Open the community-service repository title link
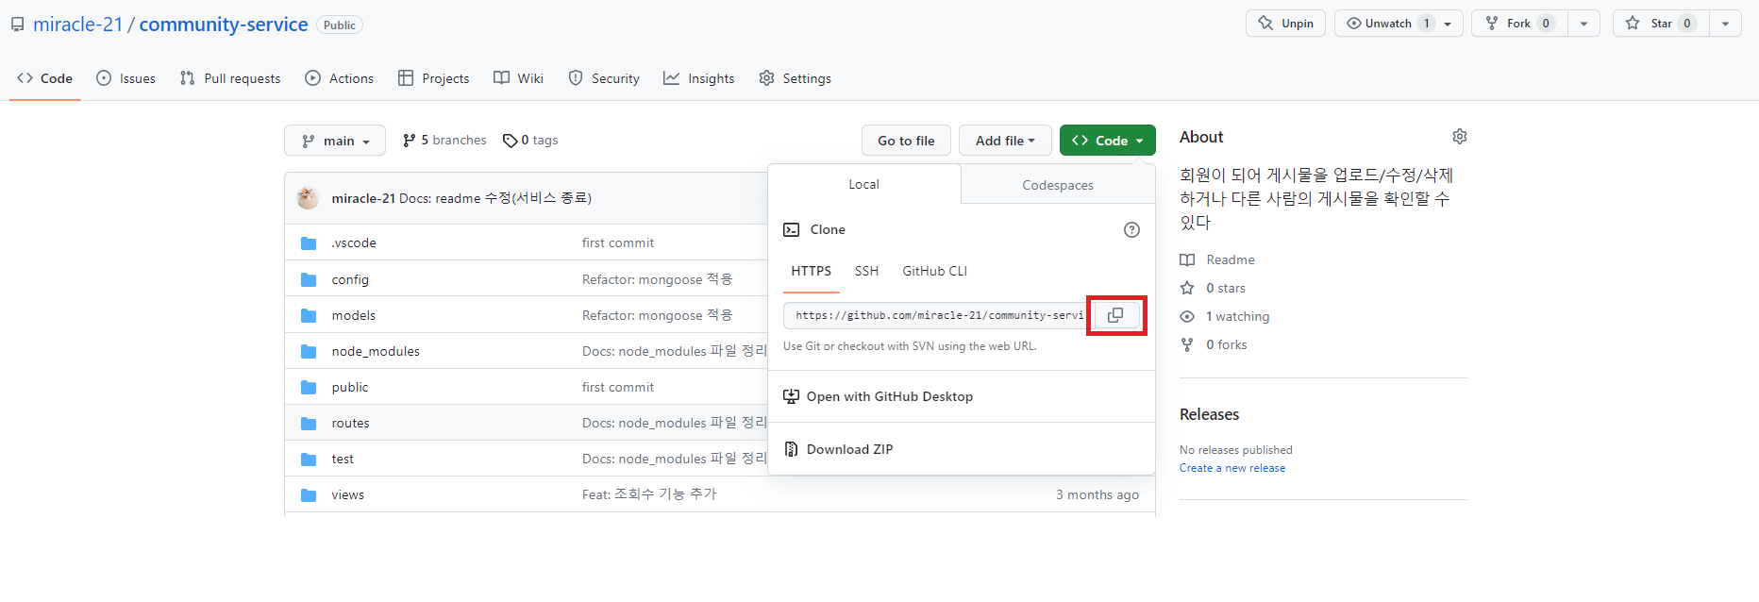 (224, 25)
